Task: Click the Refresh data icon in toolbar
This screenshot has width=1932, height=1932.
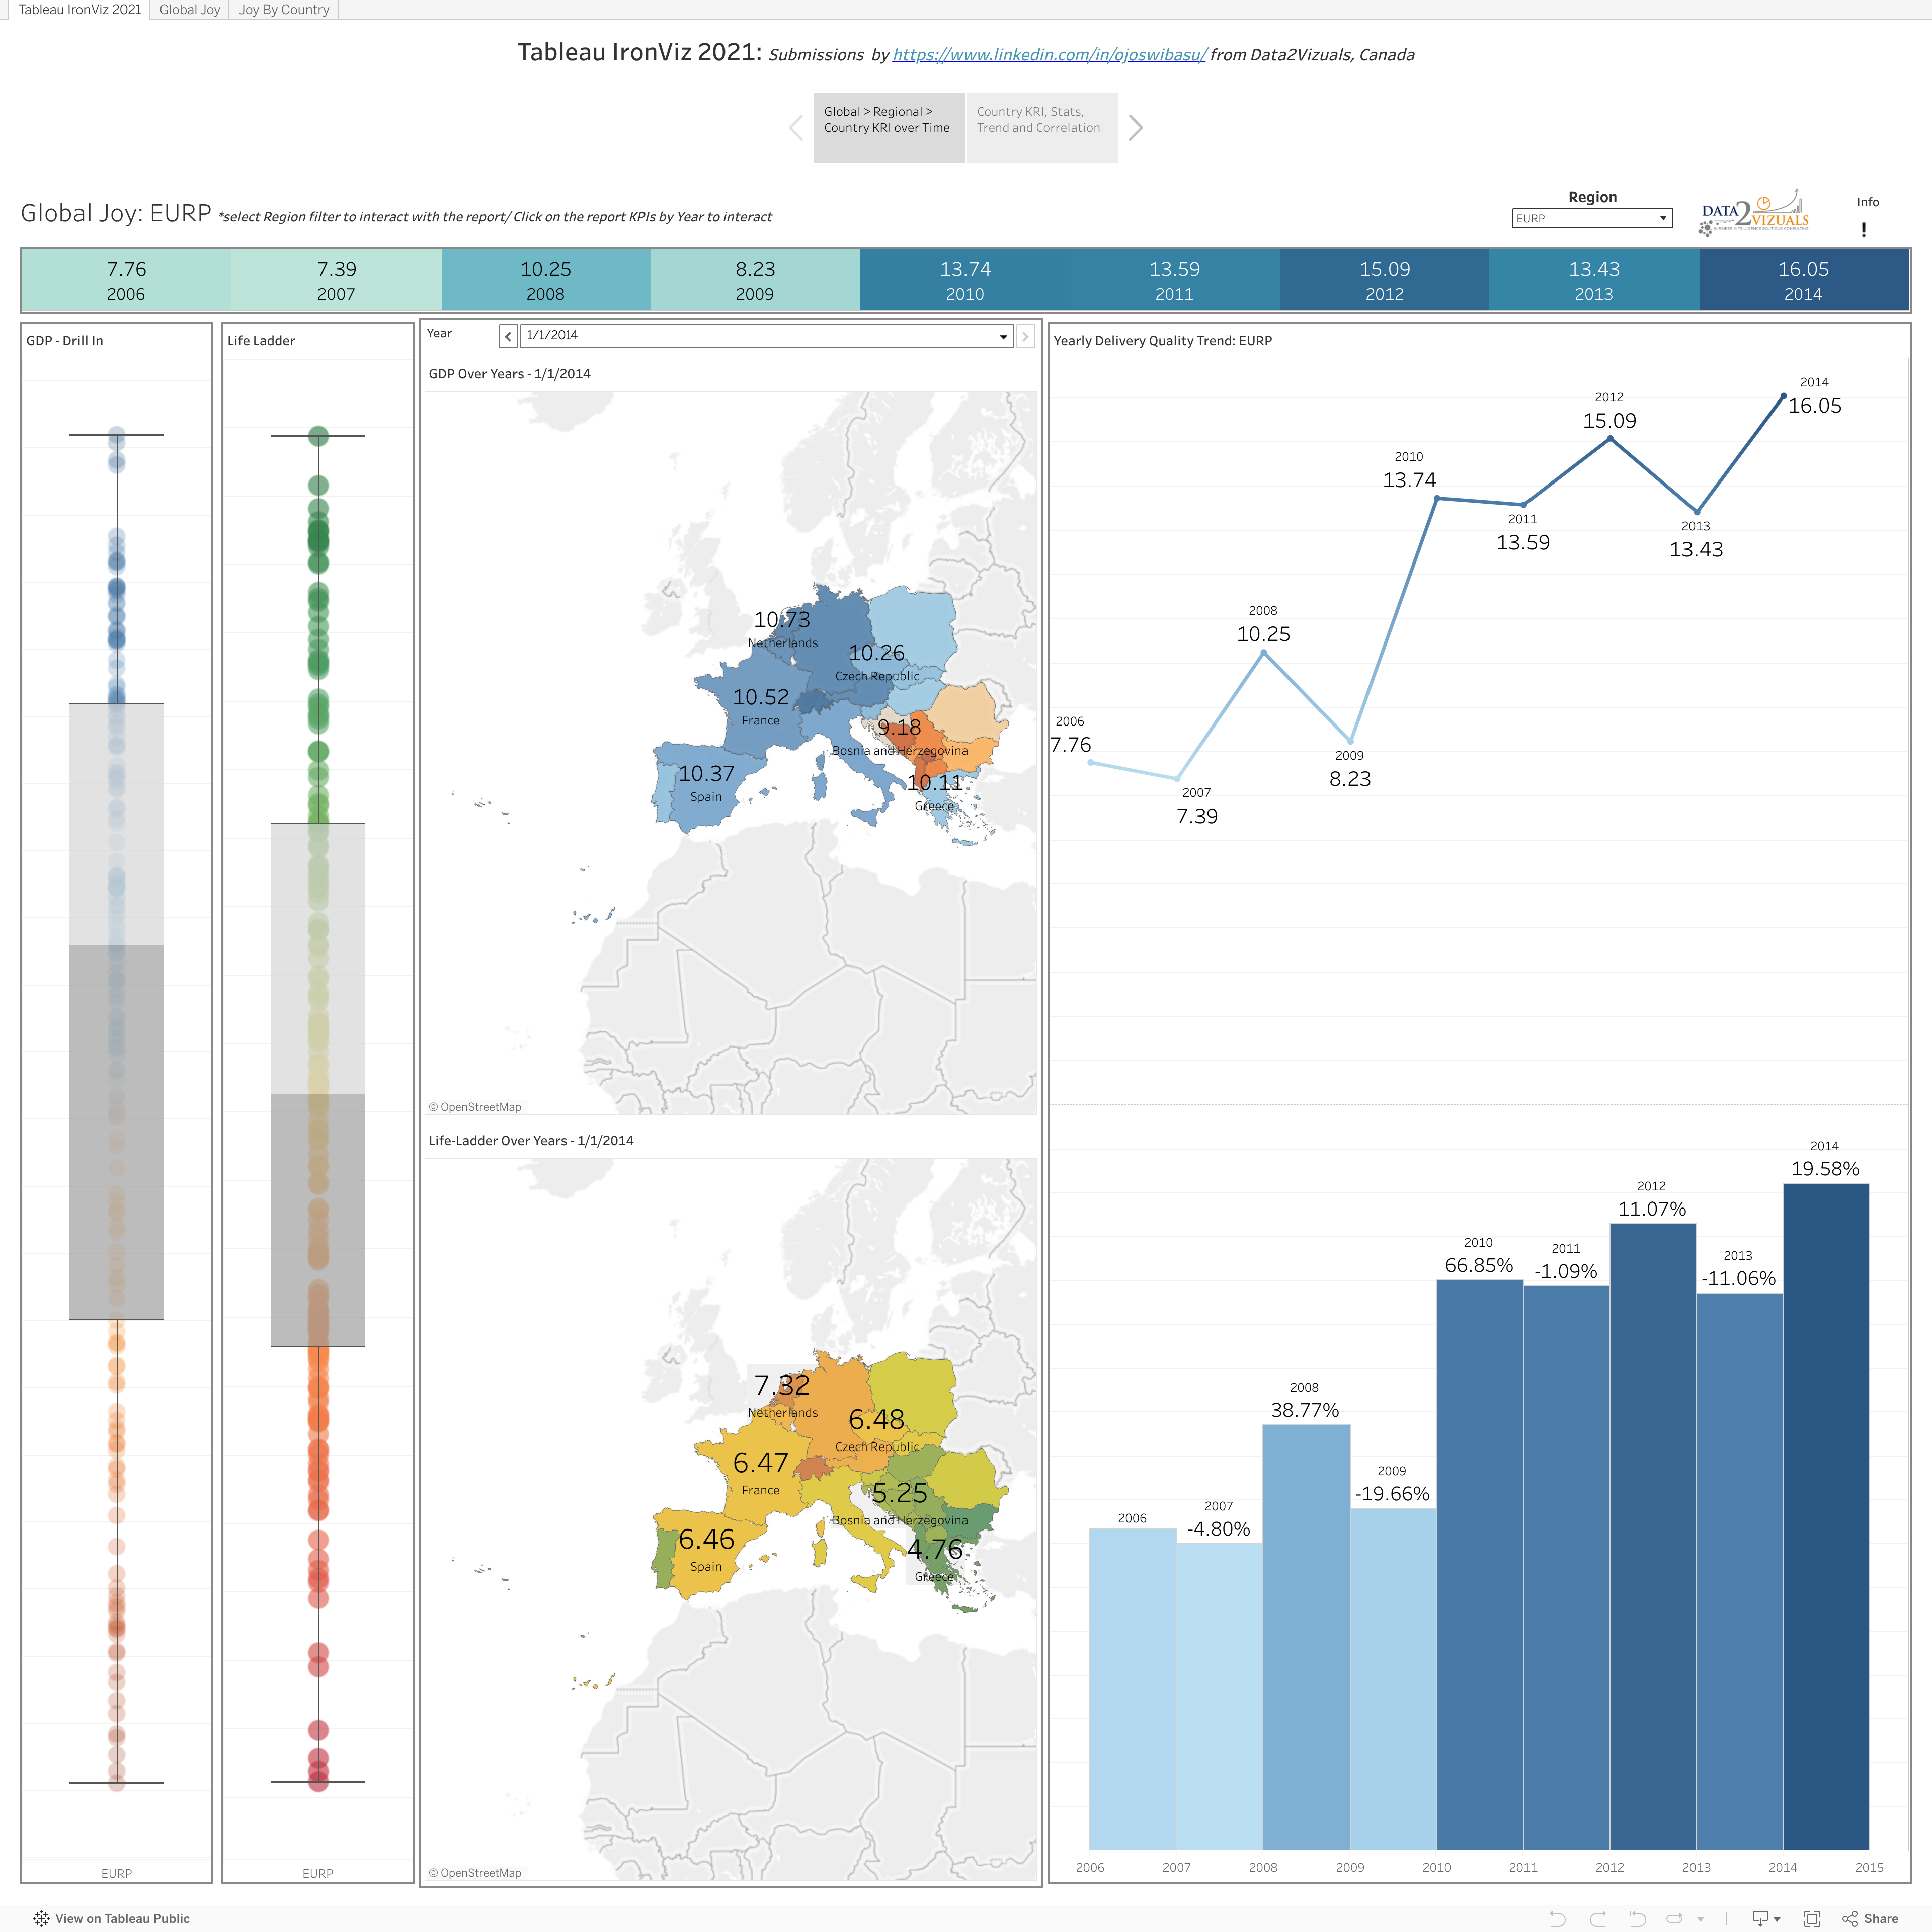Action: pos(1676,1918)
